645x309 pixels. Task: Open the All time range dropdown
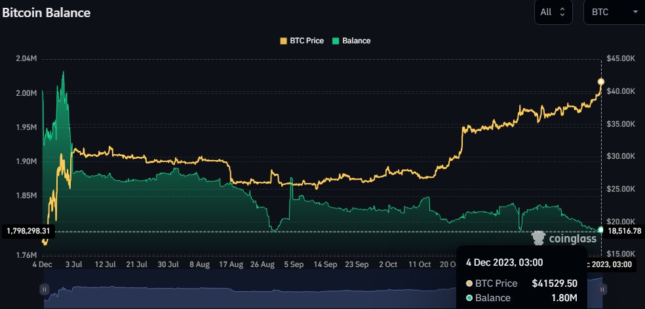pyautogui.click(x=553, y=12)
